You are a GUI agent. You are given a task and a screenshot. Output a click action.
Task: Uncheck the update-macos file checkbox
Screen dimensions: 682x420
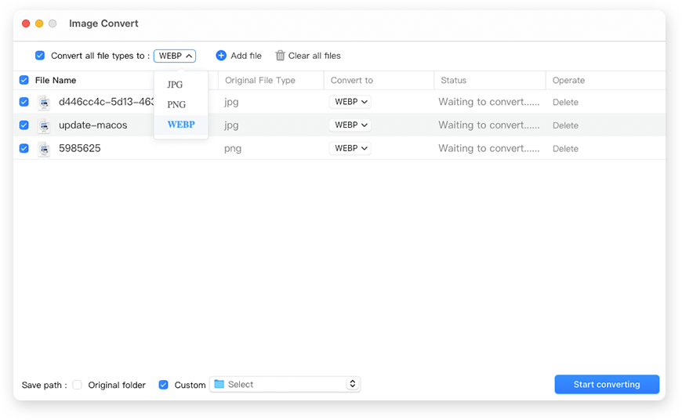pos(24,125)
